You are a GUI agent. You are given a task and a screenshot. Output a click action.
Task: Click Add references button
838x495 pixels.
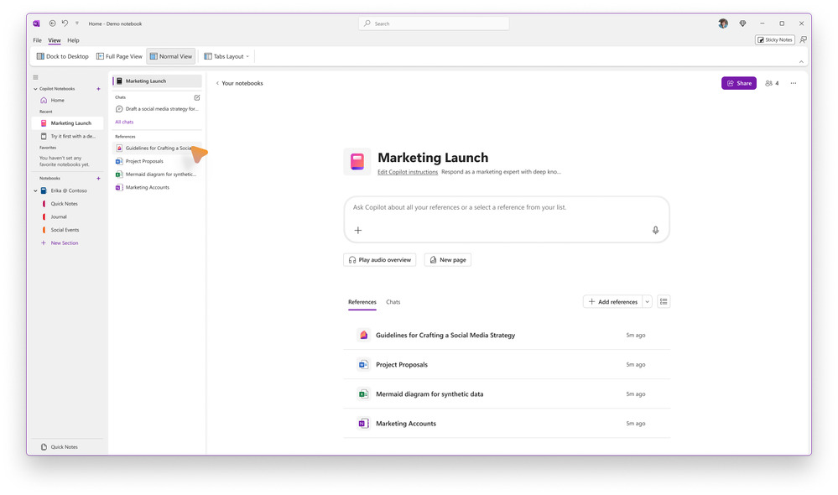612,301
